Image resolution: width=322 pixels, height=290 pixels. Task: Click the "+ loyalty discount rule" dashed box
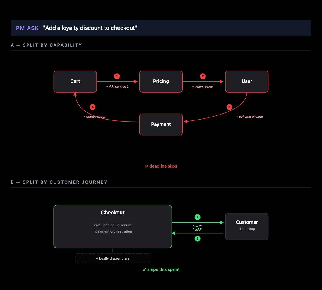pyautogui.click(x=112, y=258)
